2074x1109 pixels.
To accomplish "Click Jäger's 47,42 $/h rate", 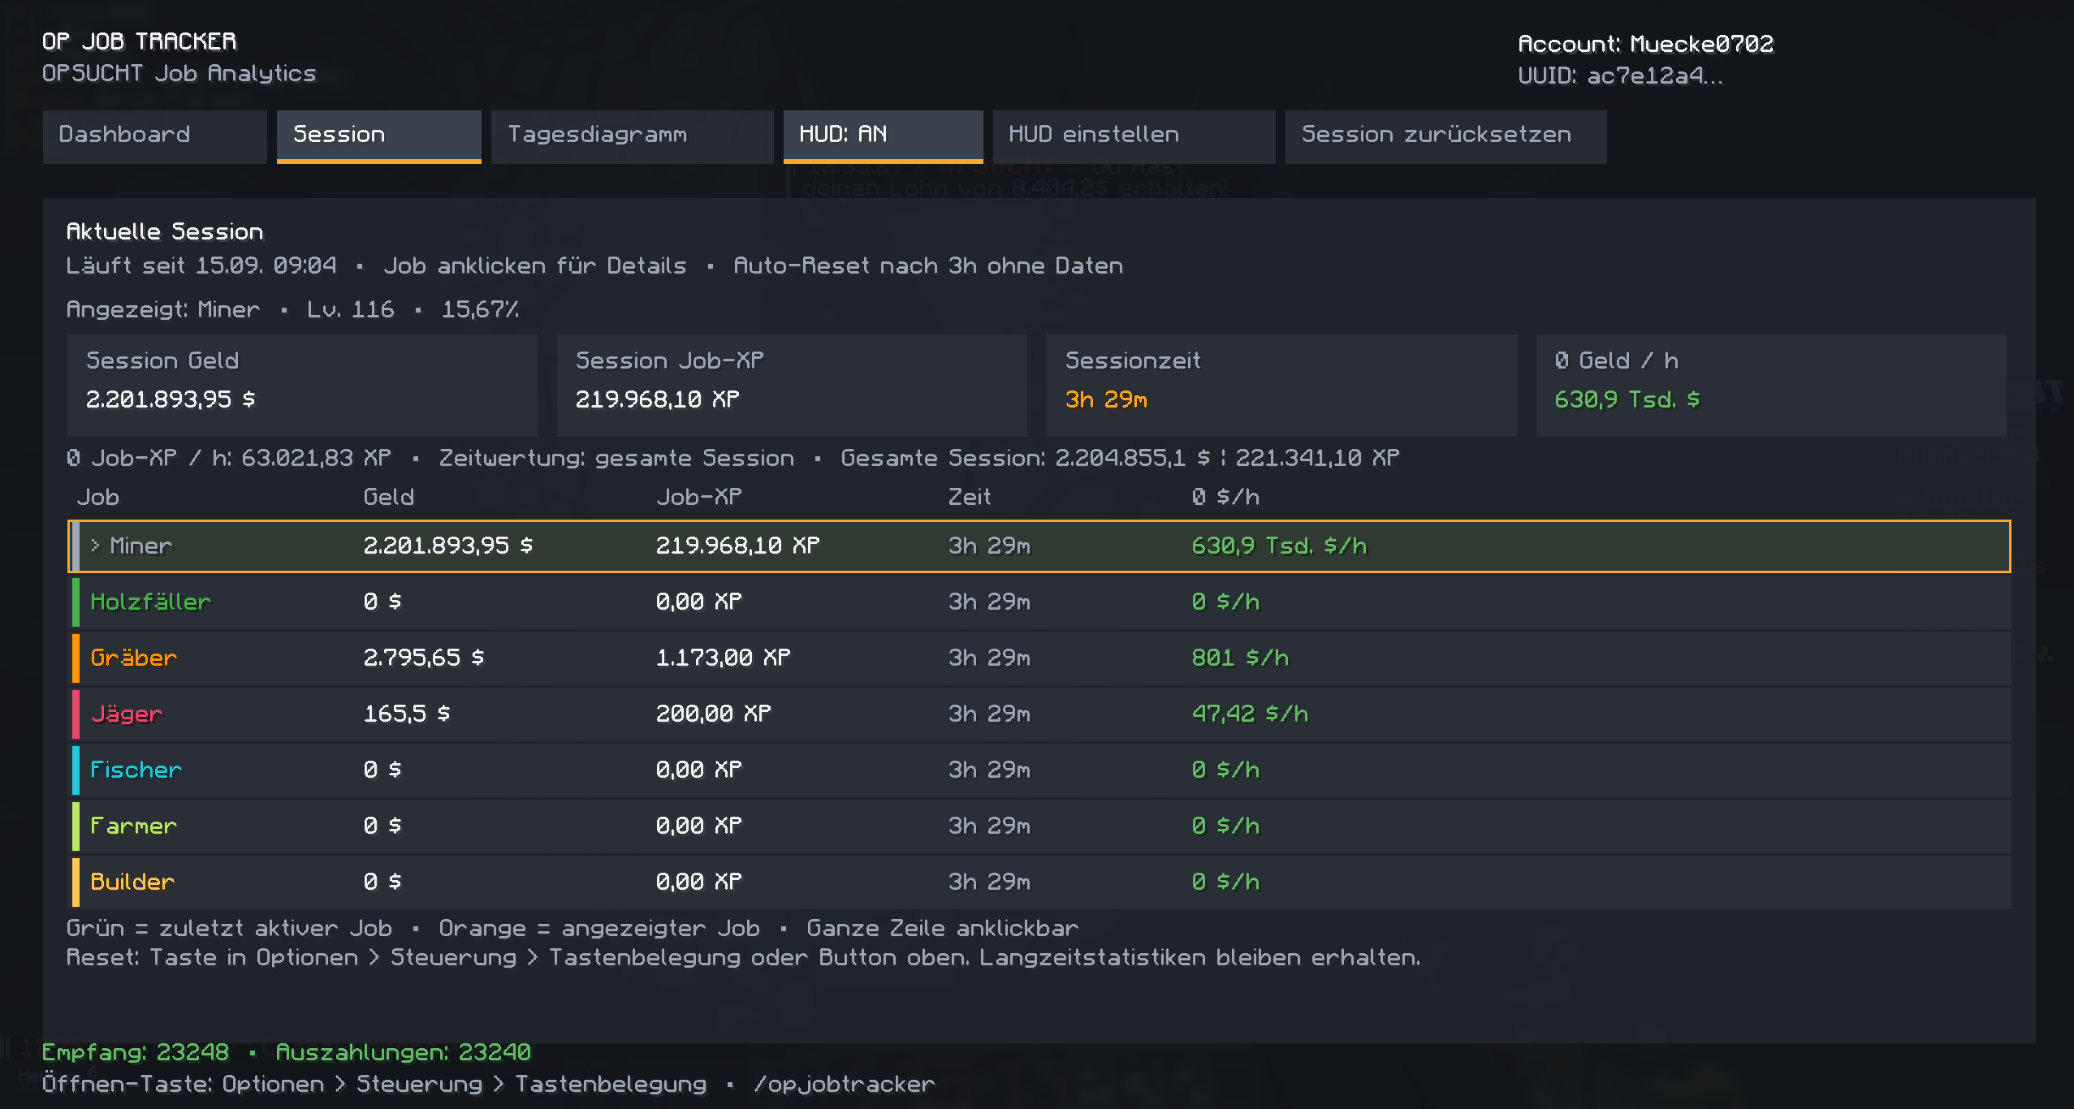I will [1250, 714].
